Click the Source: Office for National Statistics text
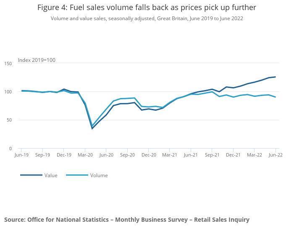 click(127, 220)
